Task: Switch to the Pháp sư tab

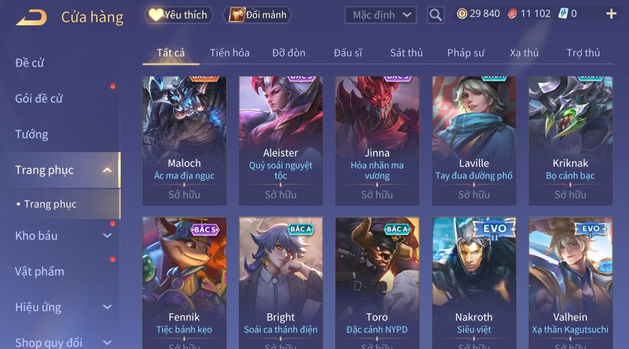Action: (x=465, y=53)
